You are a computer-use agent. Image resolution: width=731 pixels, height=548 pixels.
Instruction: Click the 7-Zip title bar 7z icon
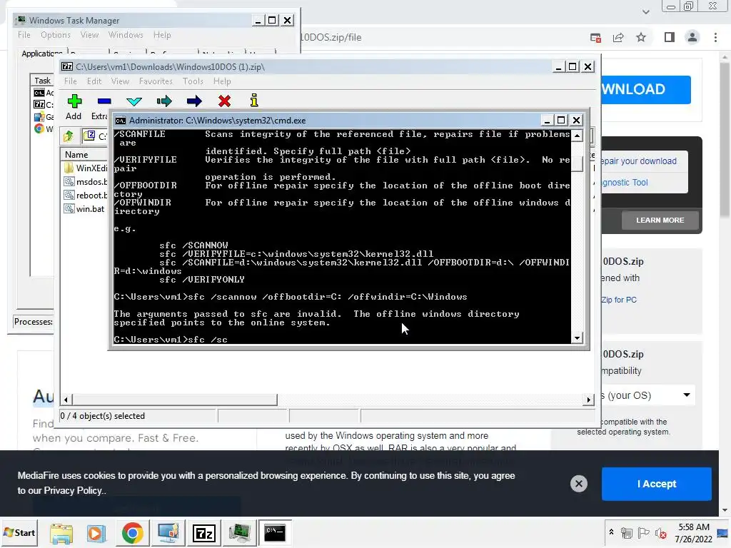(67, 66)
